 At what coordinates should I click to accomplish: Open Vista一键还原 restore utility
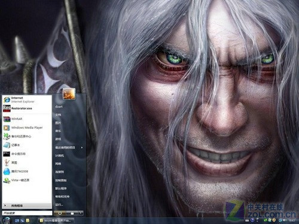tap(27, 180)
